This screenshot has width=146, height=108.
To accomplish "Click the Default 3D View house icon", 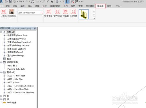I will click(57, 1).
